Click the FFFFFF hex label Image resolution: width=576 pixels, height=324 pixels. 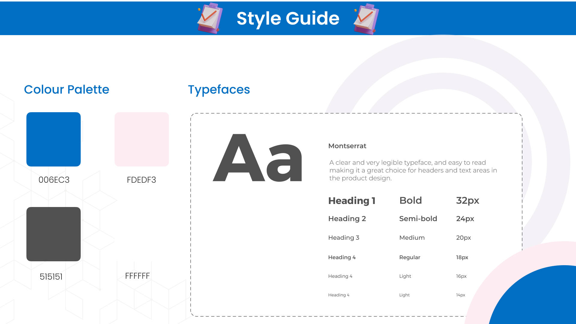coord(137,276)
